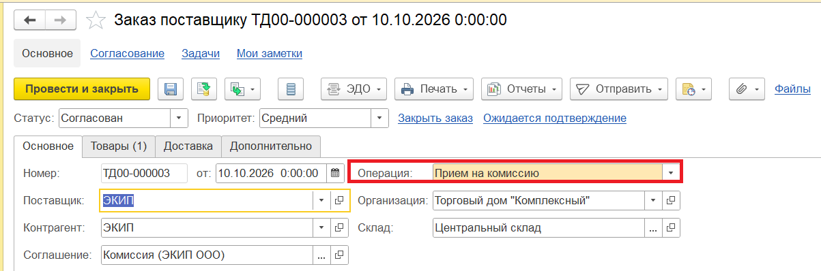
Task: Open the document movements report icon
Action: tap(291, 89)
